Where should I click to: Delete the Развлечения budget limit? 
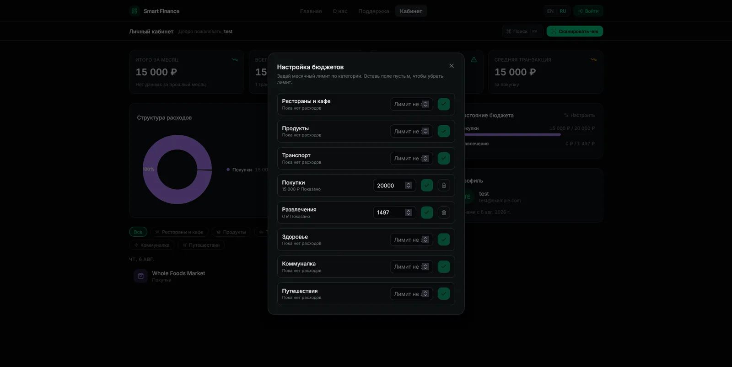coord(443,213)
